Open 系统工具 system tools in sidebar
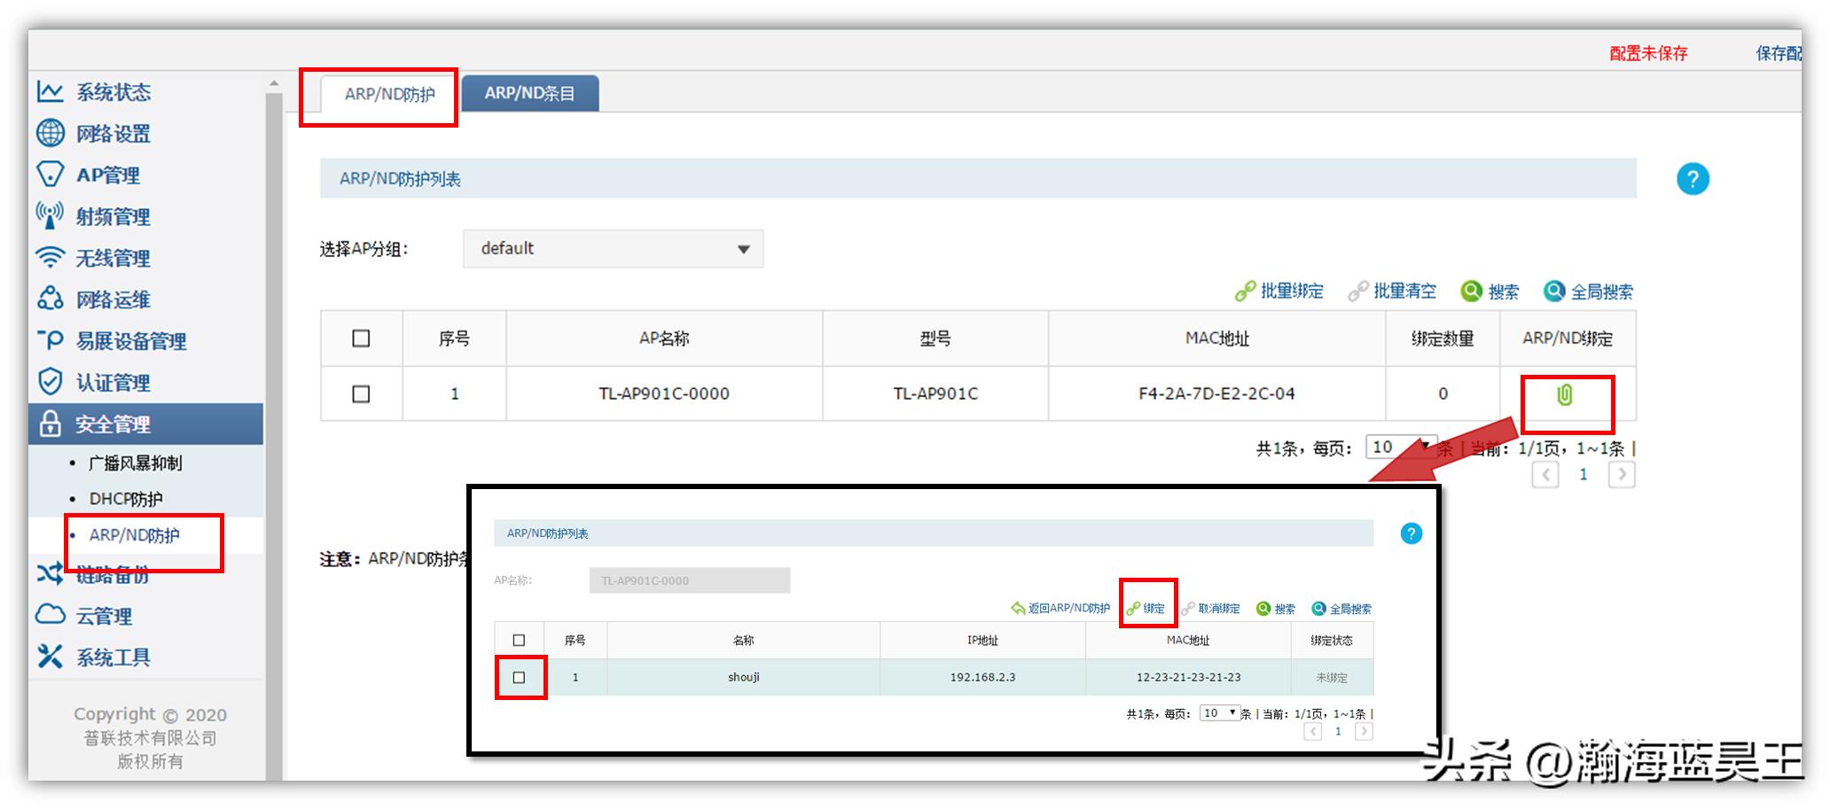 pyautogui.click(x=113, y=657)
